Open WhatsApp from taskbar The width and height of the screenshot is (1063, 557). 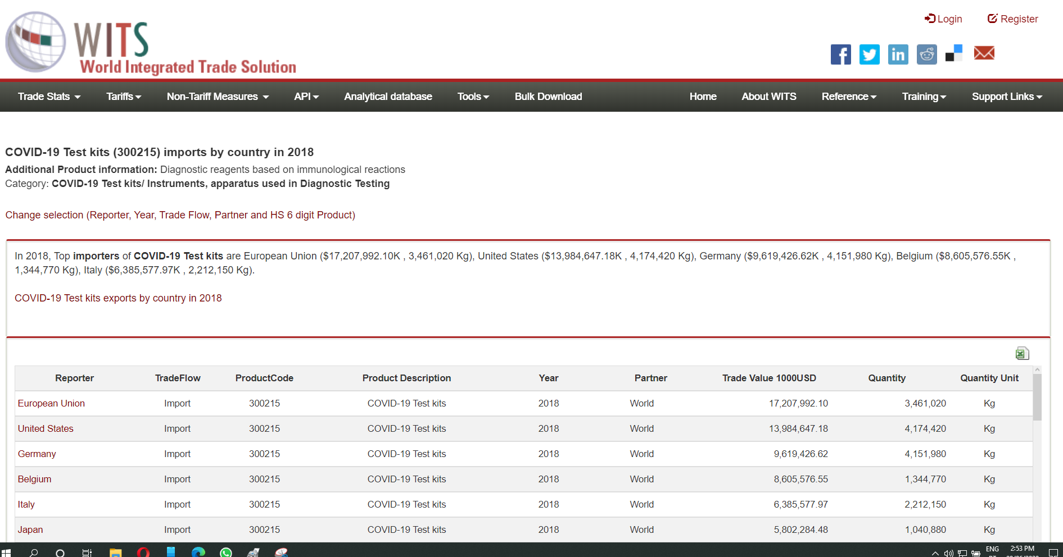(x=226, y=553)
